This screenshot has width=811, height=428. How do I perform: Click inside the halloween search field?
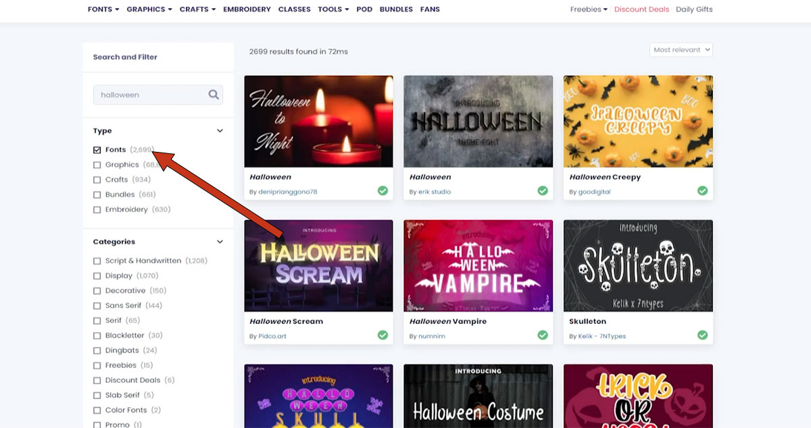tap(149, 95)
